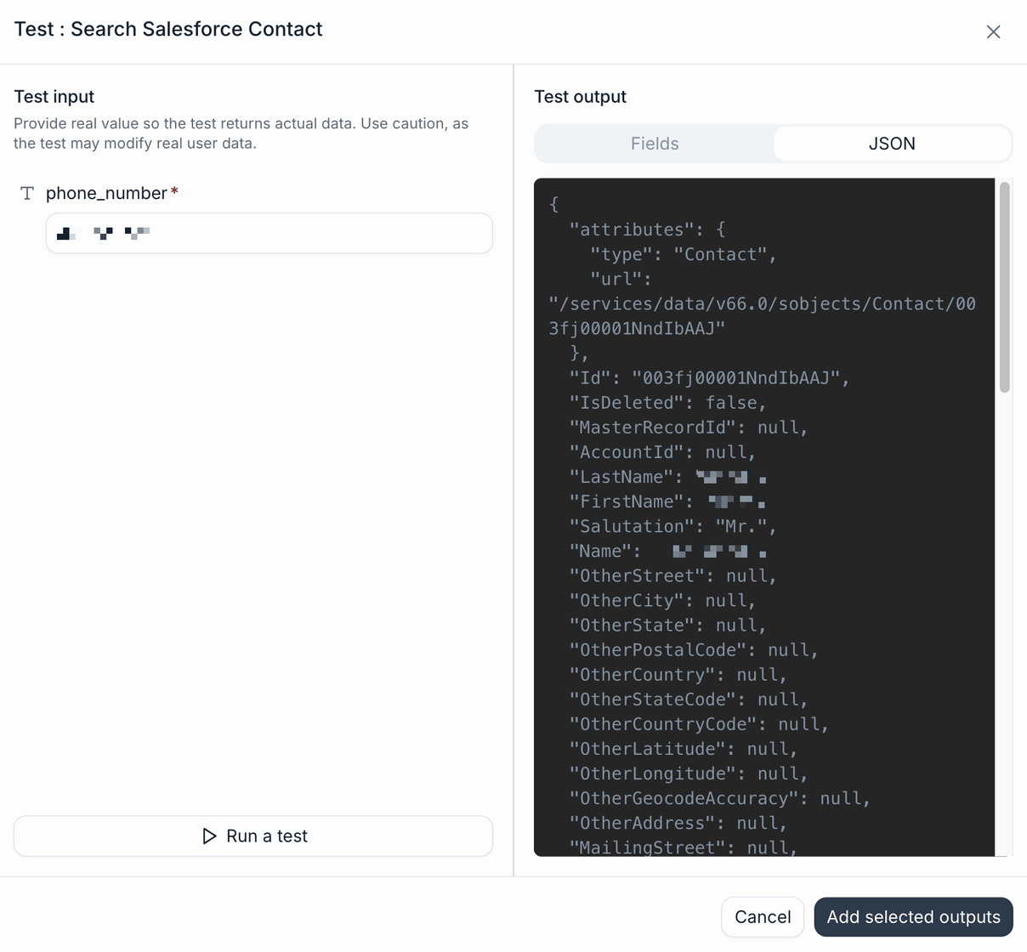Click Add selected outputs
1027x952 pixels.
click(x=914, y=917)
